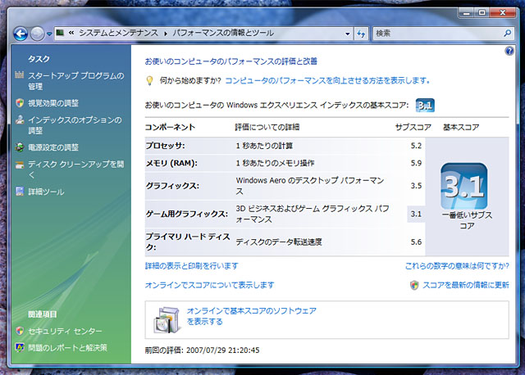Click the Forward navigation arrow button
Image resolution: width=525 pixels, height=375 pixels.
coord(37,34)
